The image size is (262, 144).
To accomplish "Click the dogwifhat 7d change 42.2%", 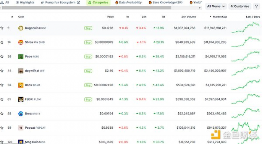I will (x=159, y=71).
